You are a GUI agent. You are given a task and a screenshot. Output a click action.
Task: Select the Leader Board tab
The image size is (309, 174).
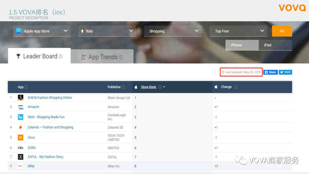(x=39, y=56)
